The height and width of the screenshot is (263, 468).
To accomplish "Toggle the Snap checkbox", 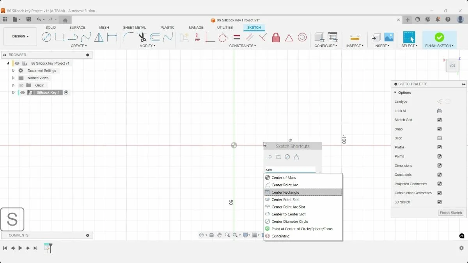I will [440, 129].
